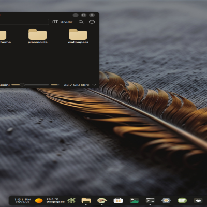
Task: Maximize the file manager window
Action: (x=84, y=15)
